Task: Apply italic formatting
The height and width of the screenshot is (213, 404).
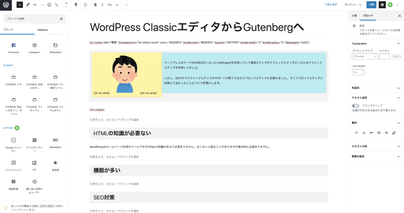Action: point(103,5)
